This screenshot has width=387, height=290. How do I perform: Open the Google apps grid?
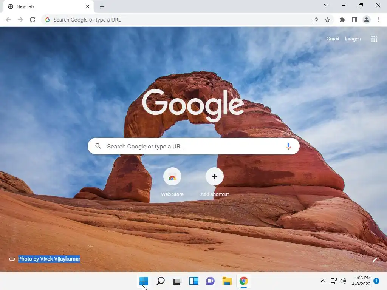click(374, 39)
